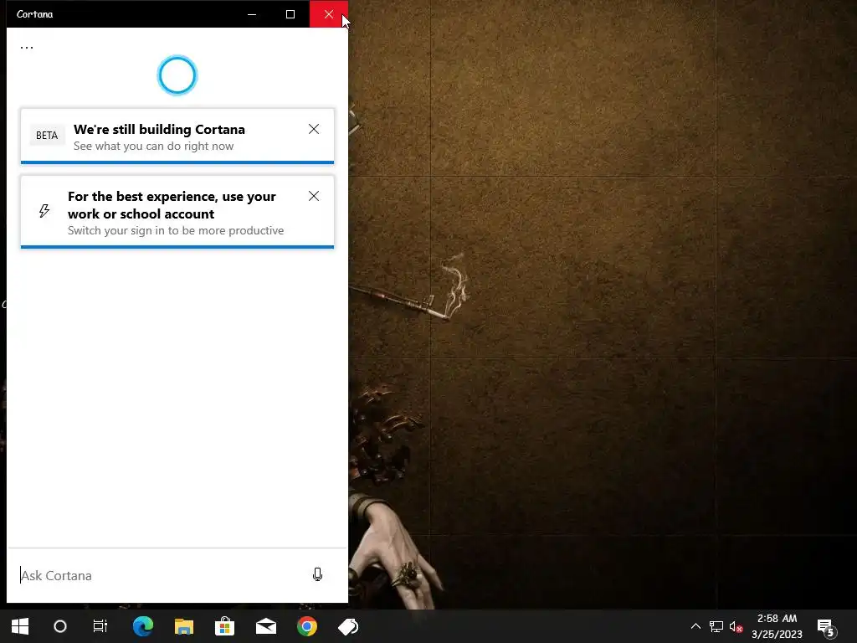This screenshot has height=643, width=857.
Task: Open Task View from the taskbar
Action: coord(100,626)
